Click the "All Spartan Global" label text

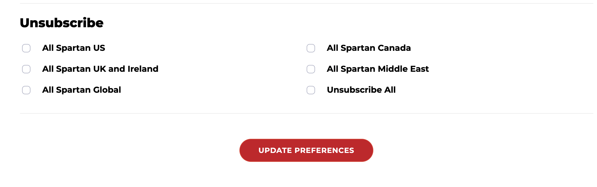pos(81,90)
